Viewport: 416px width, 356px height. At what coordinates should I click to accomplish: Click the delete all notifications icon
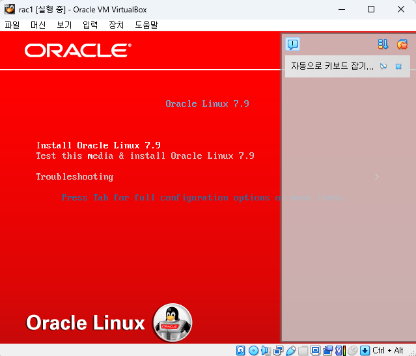(x=402, y=44)
